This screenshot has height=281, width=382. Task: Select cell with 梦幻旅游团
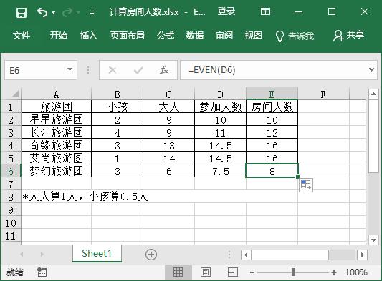click(x=57, y=171)
